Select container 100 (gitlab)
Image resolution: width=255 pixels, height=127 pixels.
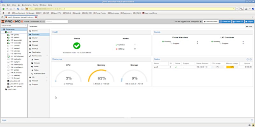point(15,35)
